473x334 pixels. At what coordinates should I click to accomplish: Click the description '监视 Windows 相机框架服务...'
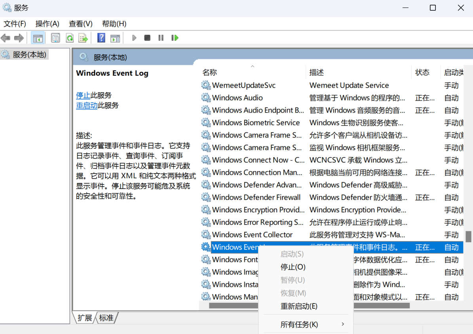pyautogui.click(x=357, y=147)
